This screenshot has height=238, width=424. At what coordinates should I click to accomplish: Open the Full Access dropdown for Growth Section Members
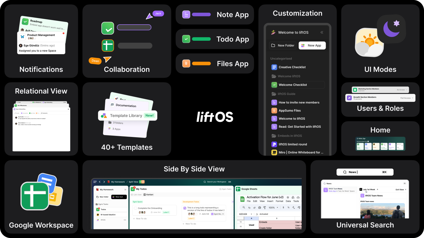(x=407, y=98)
